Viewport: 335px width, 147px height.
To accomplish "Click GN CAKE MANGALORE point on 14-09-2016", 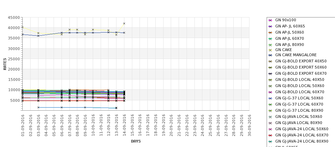I will [124, 33].
